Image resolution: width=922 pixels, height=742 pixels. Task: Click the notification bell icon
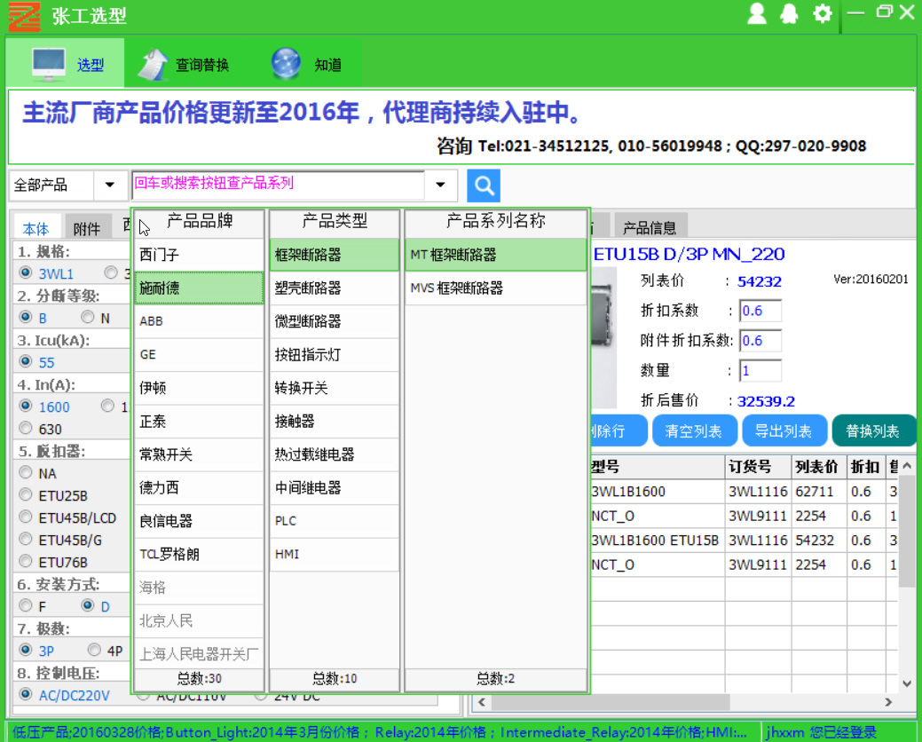[789, 13]
